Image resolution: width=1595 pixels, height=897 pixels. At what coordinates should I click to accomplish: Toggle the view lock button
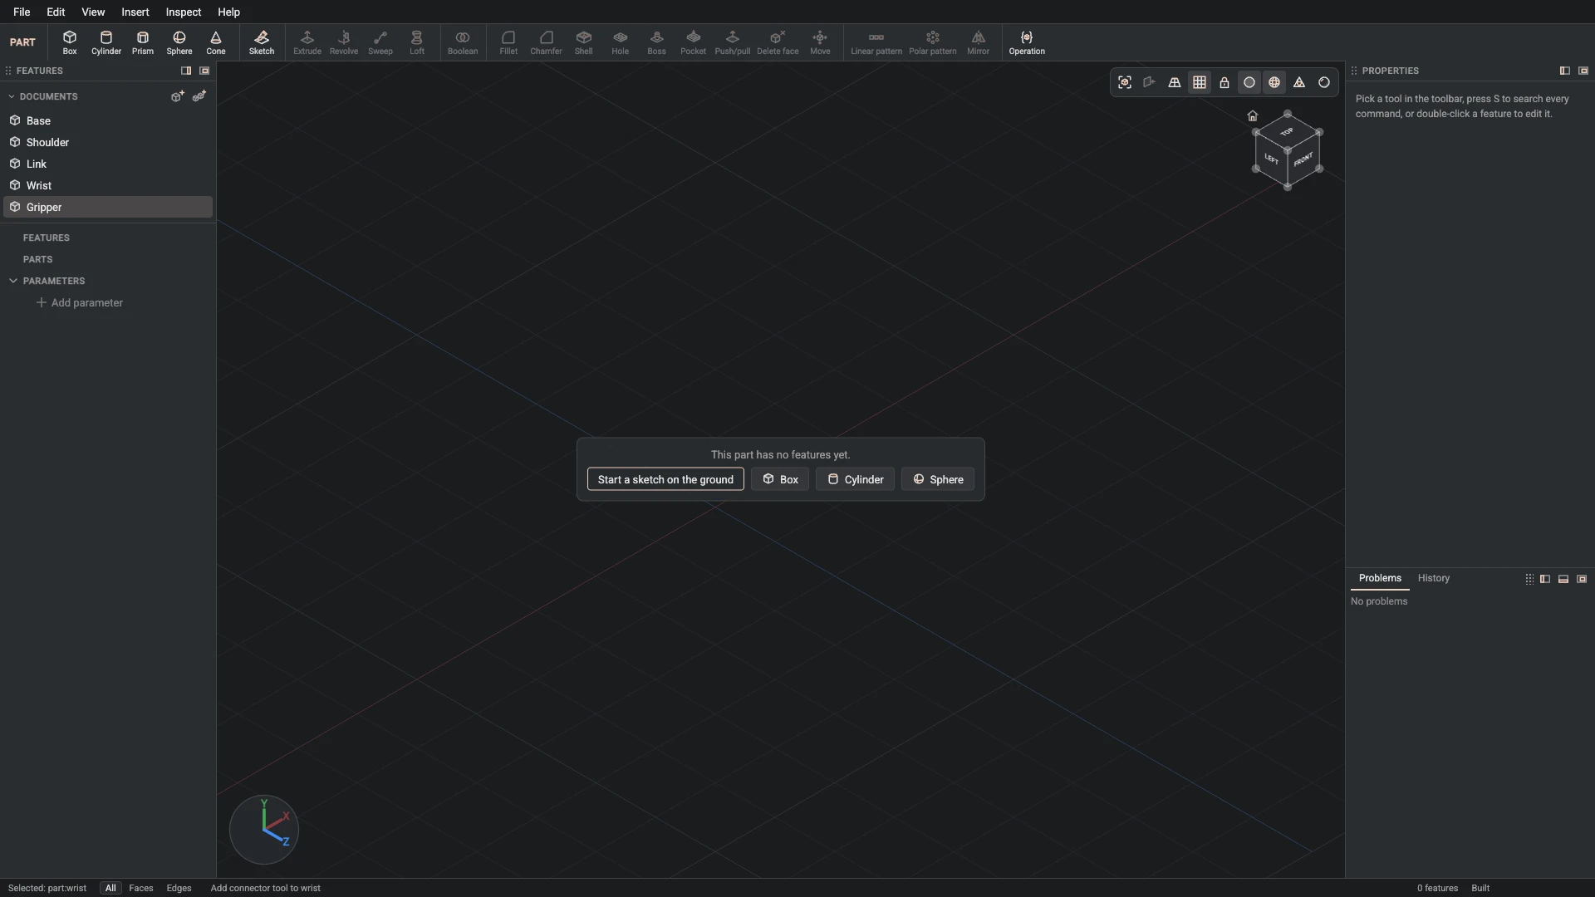(1224, 82)
